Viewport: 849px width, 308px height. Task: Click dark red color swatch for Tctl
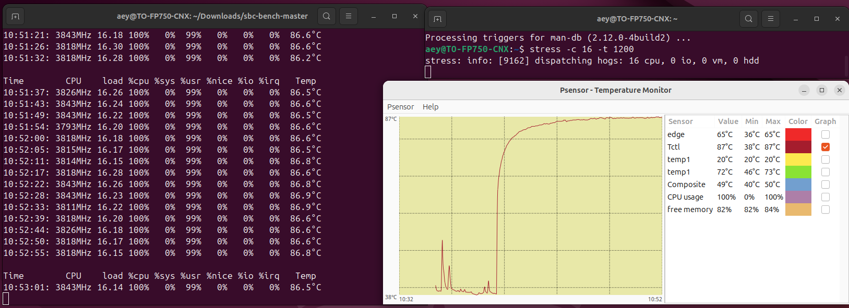pyautogui.click(x=798, y=147)
